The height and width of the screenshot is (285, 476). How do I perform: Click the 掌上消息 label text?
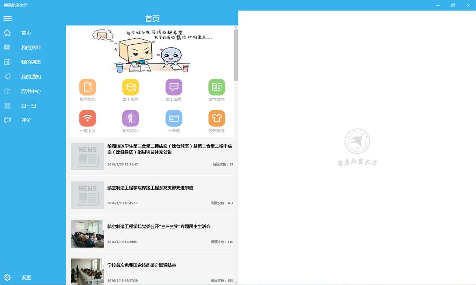[174, 100]
